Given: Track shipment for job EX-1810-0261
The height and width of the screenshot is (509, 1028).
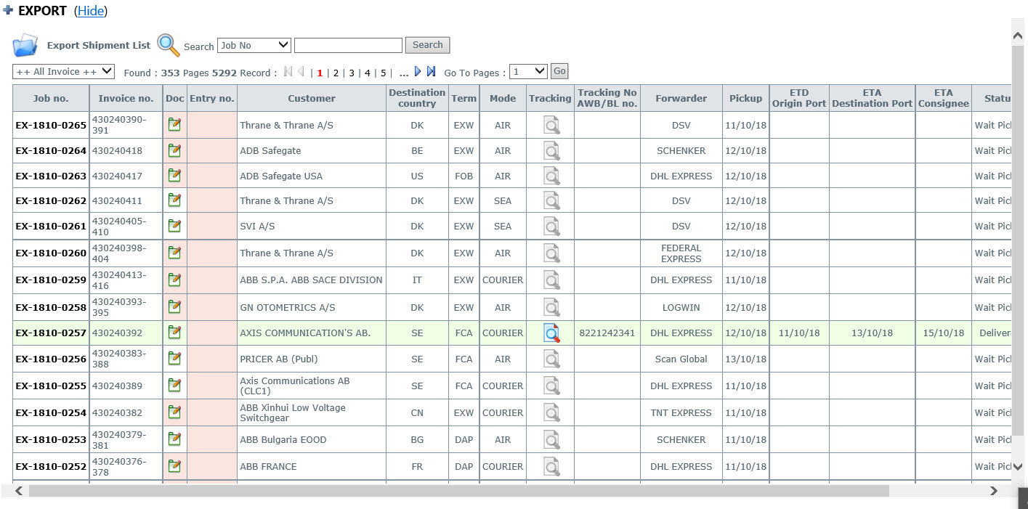Looking at the screenshot, I should (552, 226).
